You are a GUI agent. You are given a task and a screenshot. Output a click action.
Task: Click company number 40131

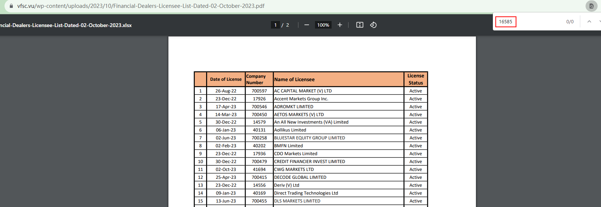(259, 130)
